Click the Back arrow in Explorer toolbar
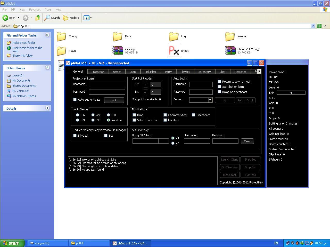The image size is (330, 247). click(x=5, y=18)
